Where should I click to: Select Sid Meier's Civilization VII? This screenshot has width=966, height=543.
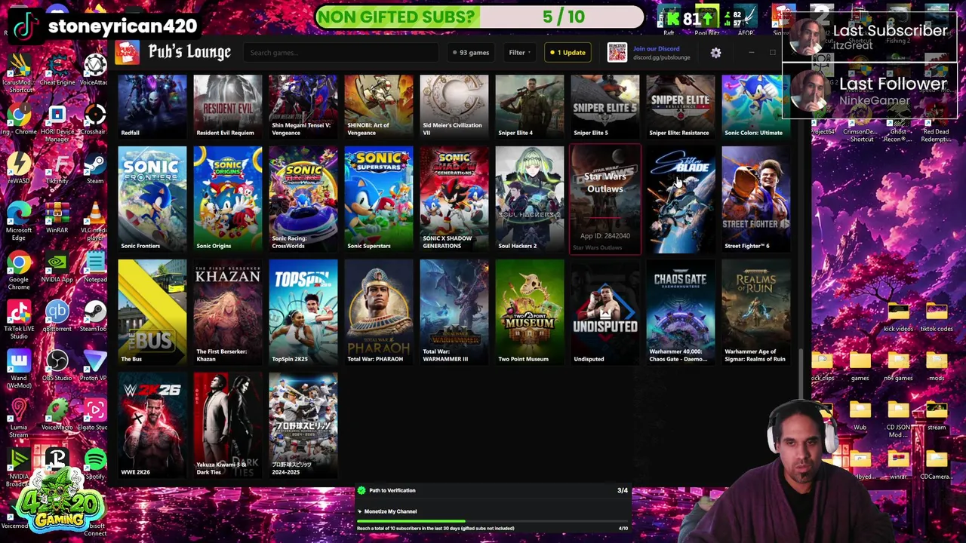pyautogui.click(x=454, y=106)
